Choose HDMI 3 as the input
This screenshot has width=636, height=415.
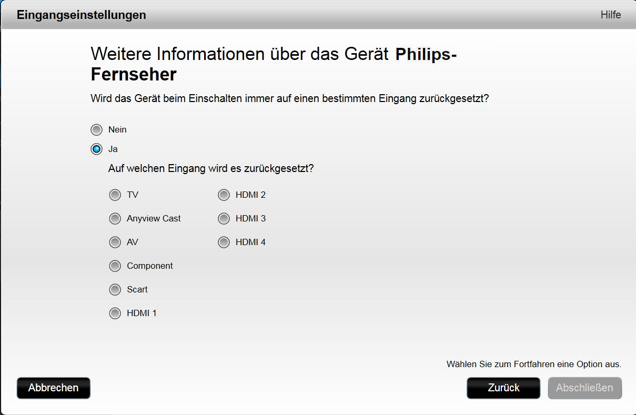pos(224,218)
